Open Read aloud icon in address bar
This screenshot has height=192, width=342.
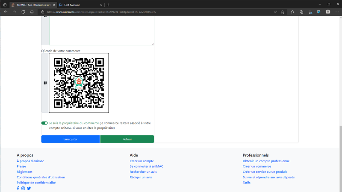[275, 12]
